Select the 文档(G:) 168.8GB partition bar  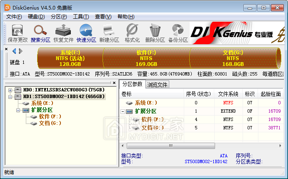[233, 58]
